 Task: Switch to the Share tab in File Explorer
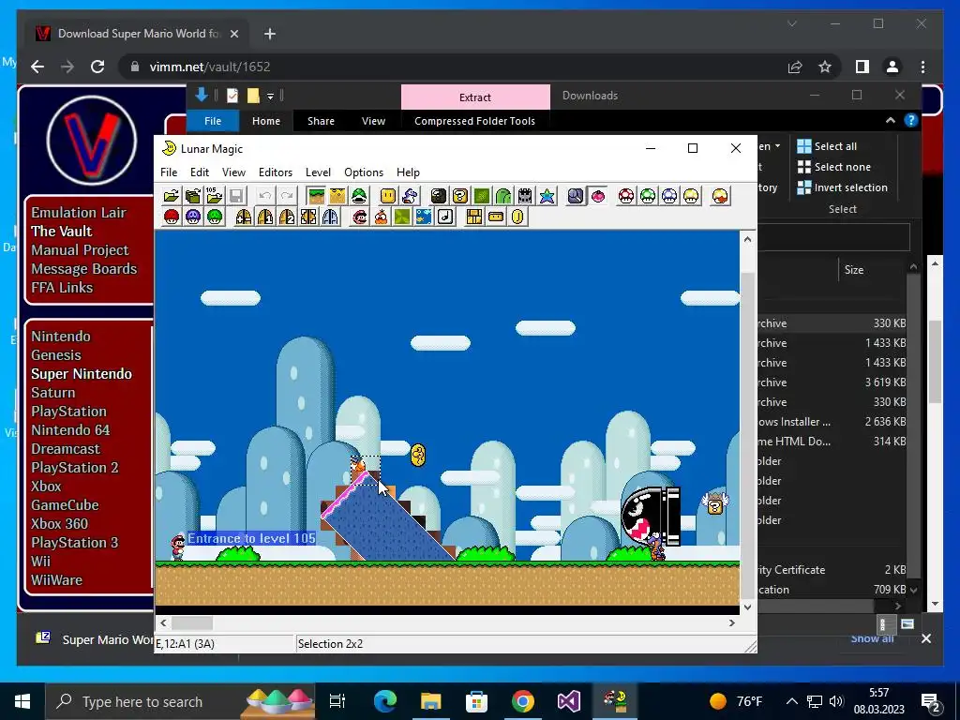321,121
